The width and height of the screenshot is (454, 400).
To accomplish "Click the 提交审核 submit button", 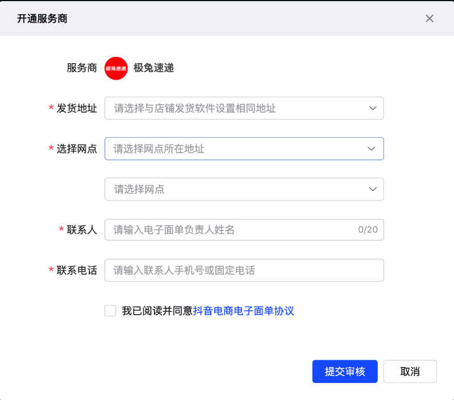I will (345, 372).
